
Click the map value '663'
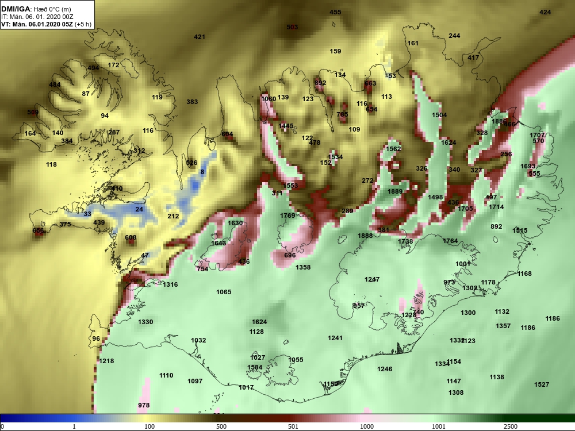pos(370,83)
